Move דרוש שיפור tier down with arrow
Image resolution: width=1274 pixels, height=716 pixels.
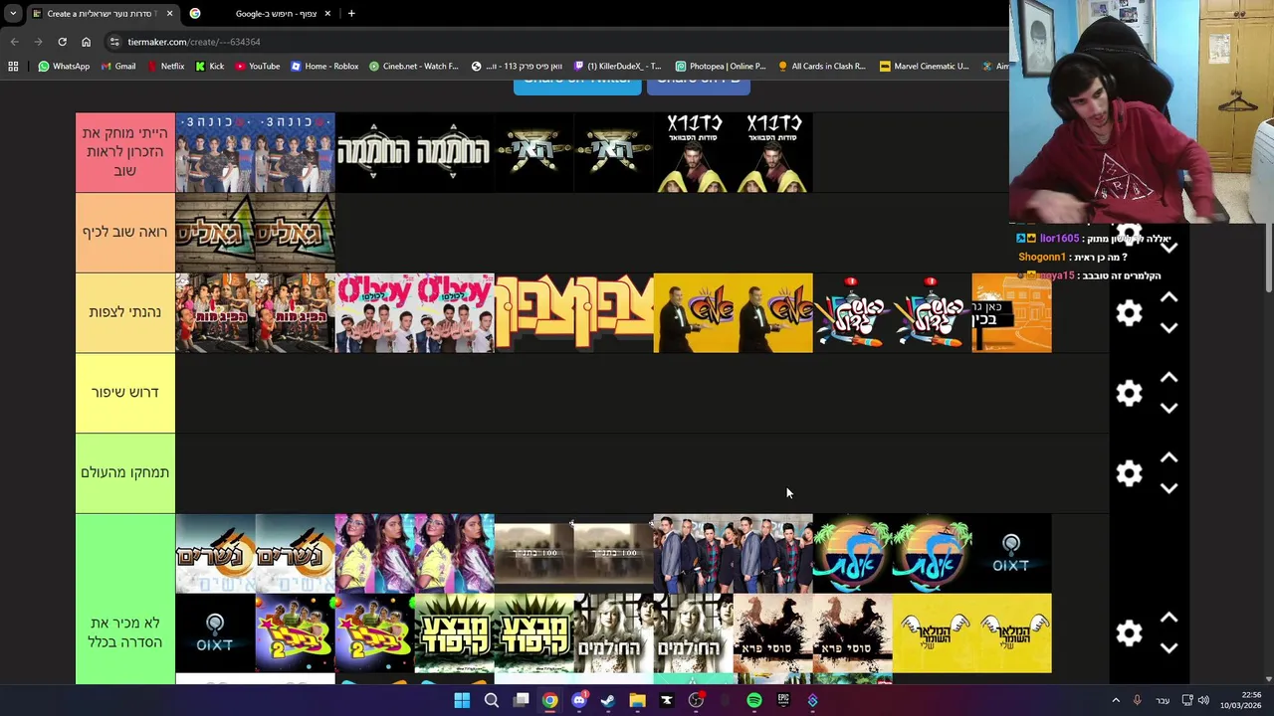pos(1169,408)
